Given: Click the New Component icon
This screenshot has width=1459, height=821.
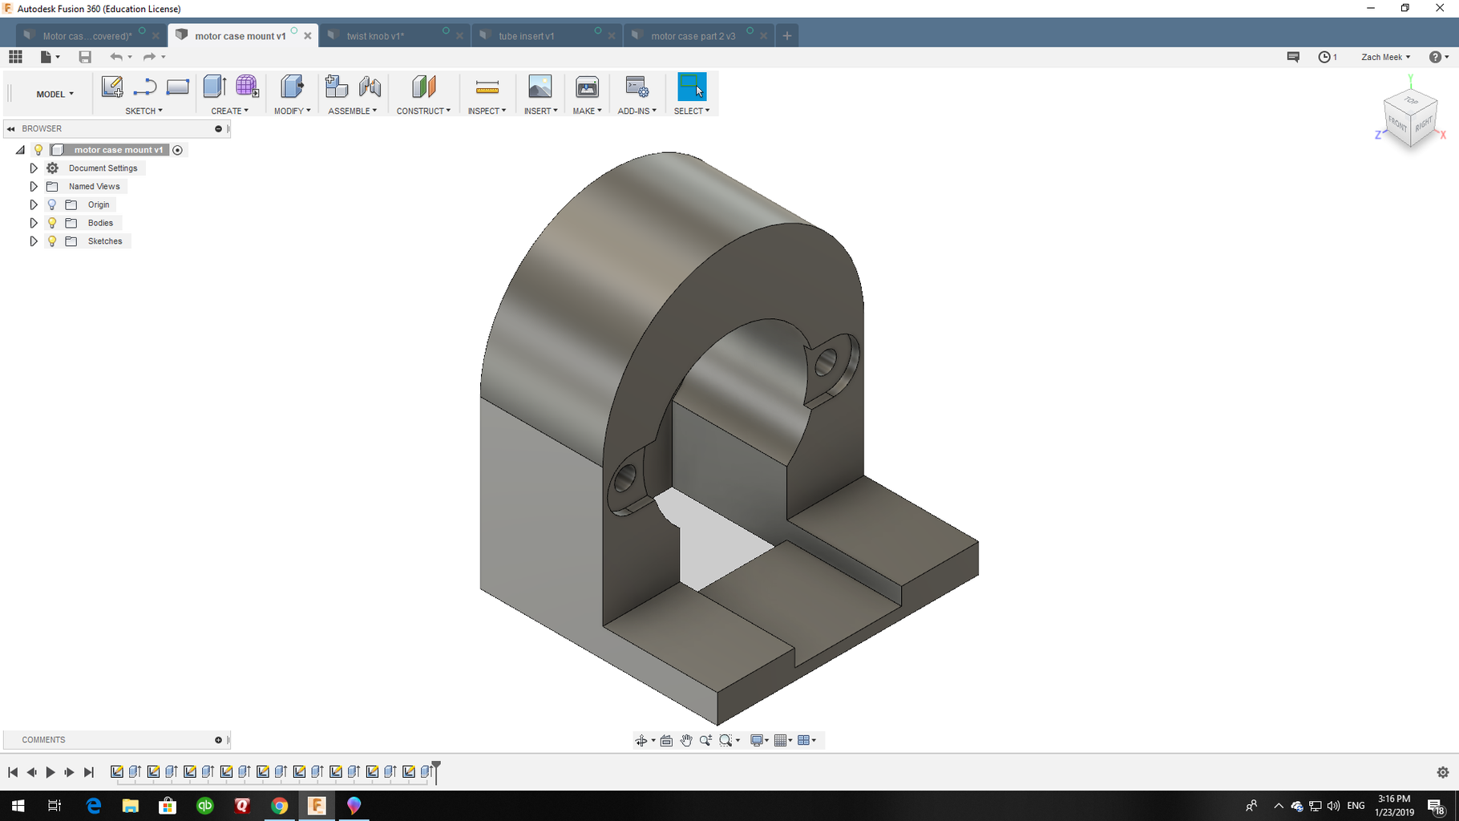Looking at the screenshot, I should (x=336, y=87).
